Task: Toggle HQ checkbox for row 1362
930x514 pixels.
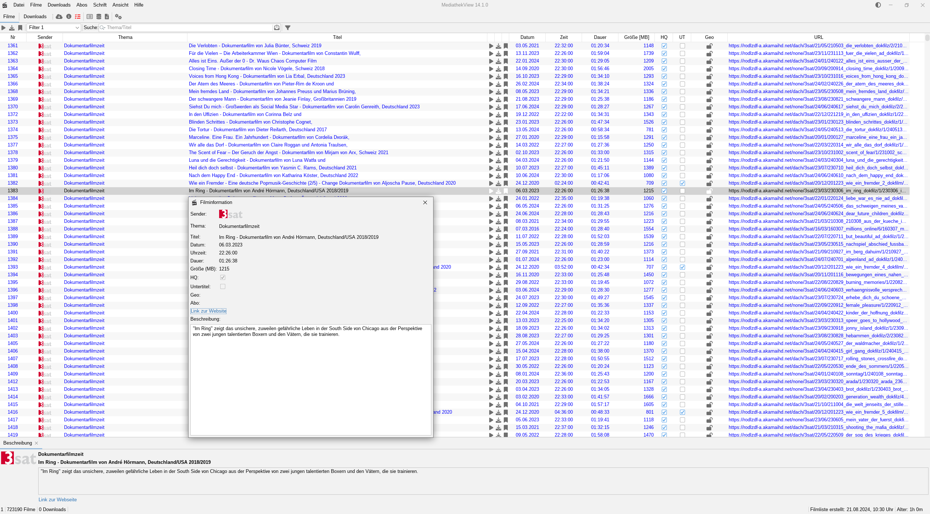Action: pyautogui.click(x=664, y=53)
